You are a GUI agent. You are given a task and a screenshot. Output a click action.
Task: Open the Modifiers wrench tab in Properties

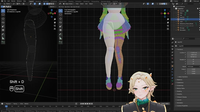coord(172,69)
